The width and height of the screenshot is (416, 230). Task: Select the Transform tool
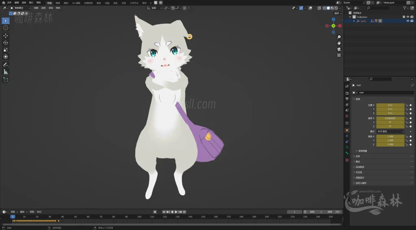[x=6, y=57]
